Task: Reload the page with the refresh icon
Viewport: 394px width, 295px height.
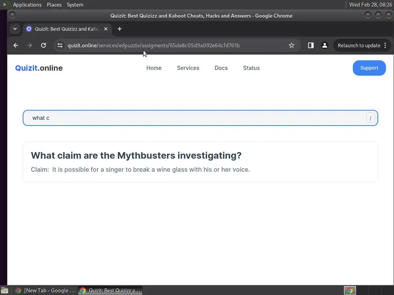Action: [43, 45]
